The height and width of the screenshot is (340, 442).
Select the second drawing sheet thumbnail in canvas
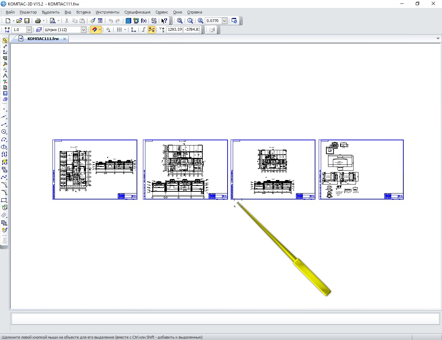point(185,170)
